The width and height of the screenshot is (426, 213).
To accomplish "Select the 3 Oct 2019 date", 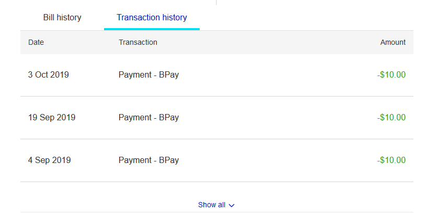I will click(x=49, y=74).
